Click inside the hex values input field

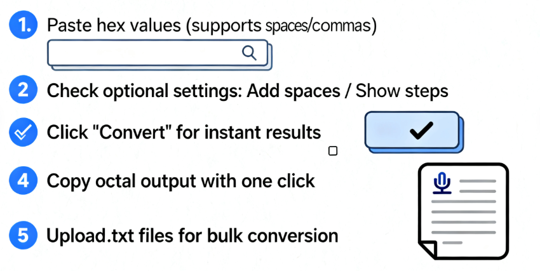coord(146,53)
